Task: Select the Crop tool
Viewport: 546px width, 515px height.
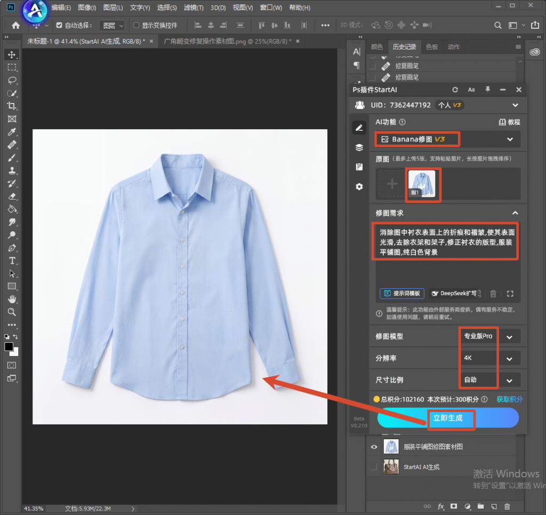Action: tap(12, 106)
